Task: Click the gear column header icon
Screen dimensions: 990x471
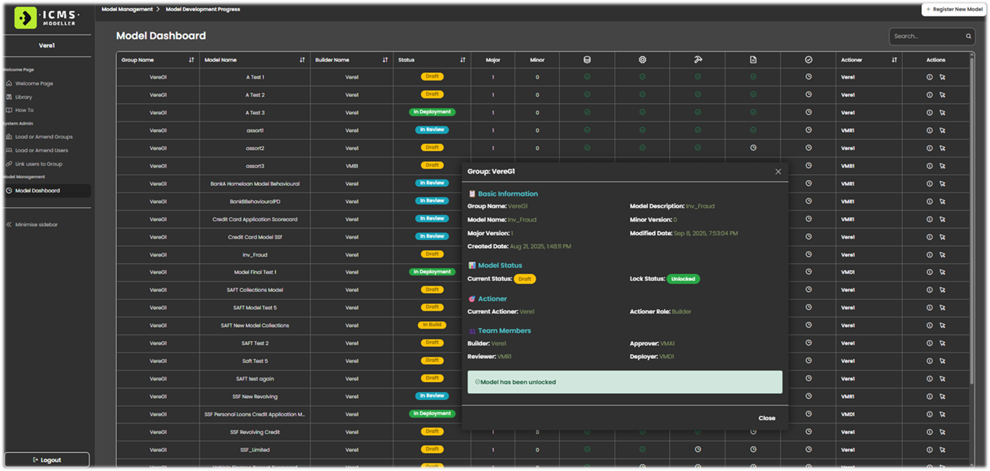Action: click(642, 60)
